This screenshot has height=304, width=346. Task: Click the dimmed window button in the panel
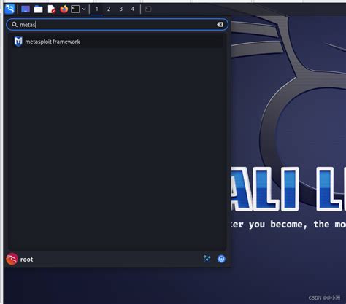(x=148, y=9)
